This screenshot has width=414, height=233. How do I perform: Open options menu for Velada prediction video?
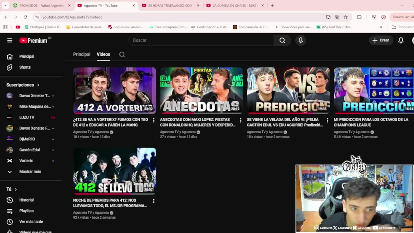327,120
